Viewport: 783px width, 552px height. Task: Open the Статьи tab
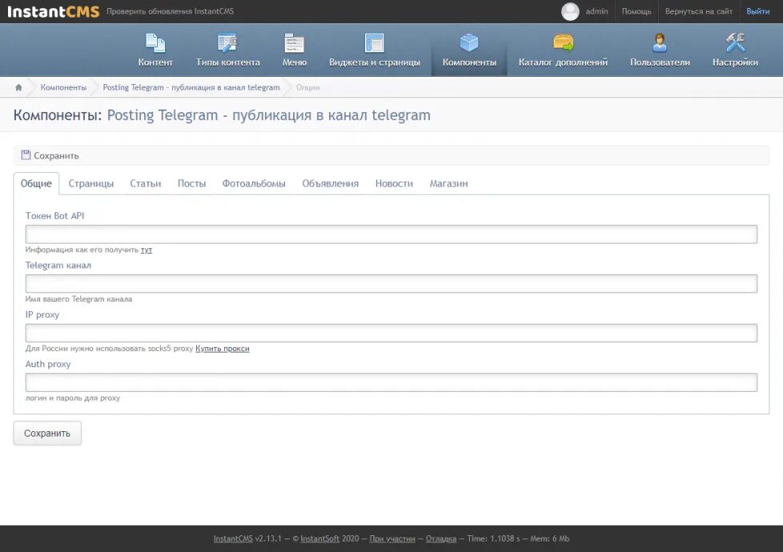coord(146,184)
